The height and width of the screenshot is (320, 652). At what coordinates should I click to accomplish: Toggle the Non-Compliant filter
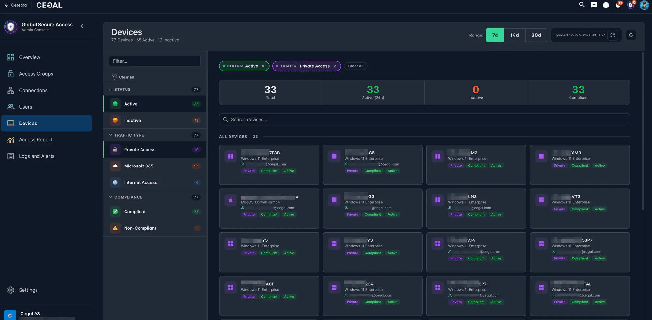155,228
